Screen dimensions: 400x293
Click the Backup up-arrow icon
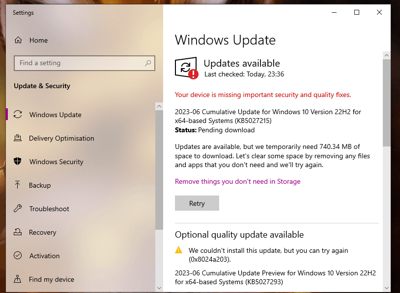17,185
